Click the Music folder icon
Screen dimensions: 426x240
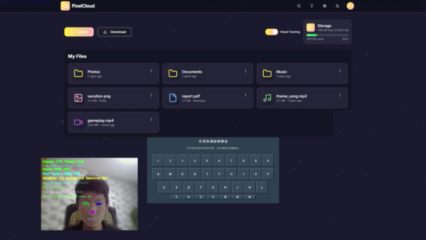[x=267, y=73]
